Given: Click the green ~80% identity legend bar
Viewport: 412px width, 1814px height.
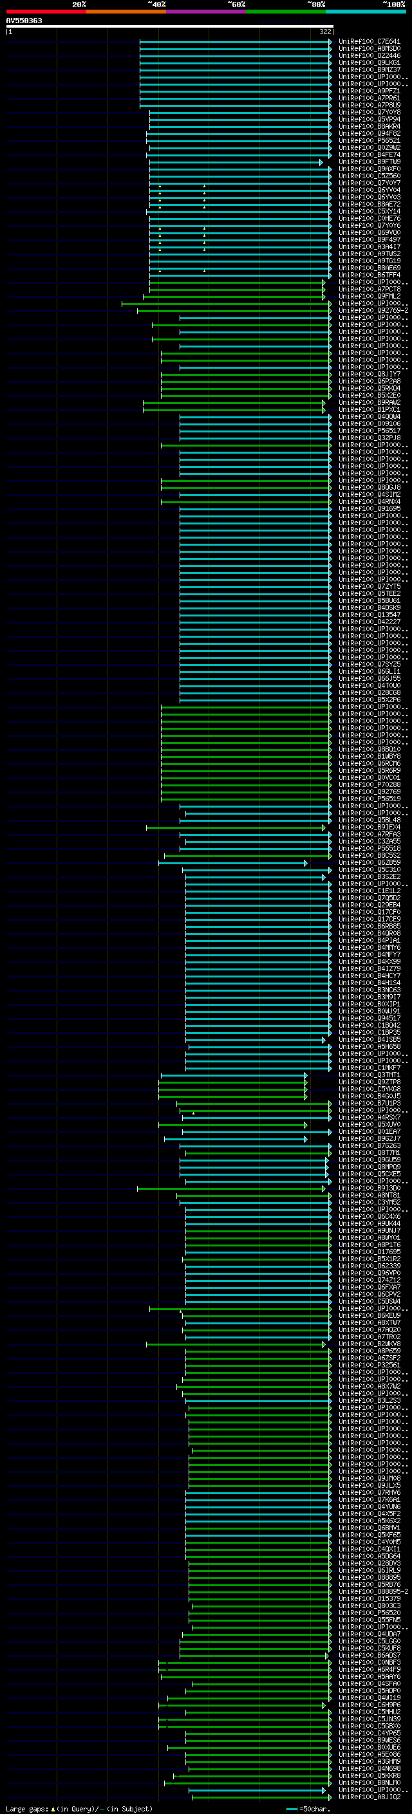Looking at the screenshot, I should 286,12.
